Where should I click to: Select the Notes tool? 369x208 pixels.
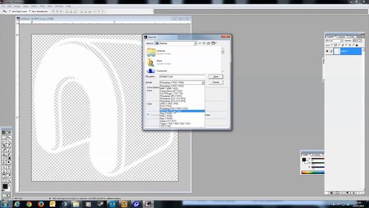(x=4, y=176)
